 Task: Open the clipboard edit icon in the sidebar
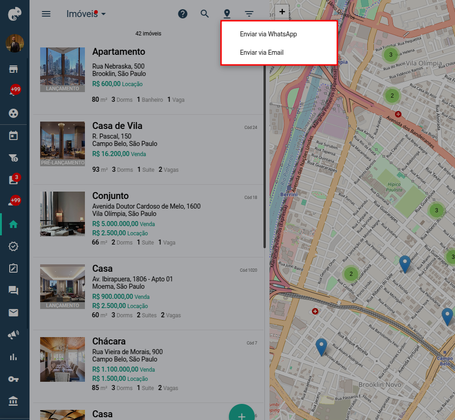13,268
